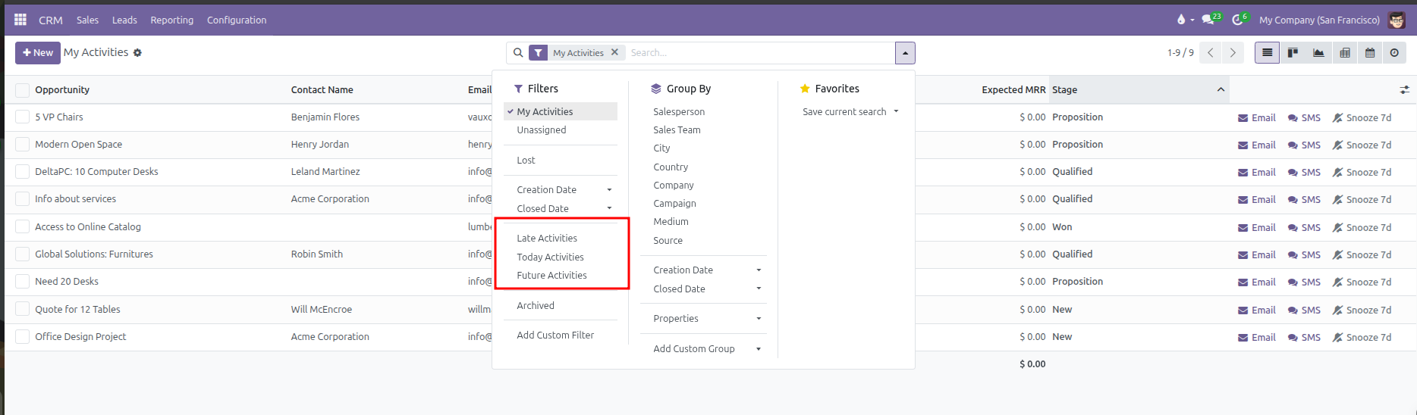1417x415 pixels.
Task: Check the Quote for 12 Tables checkbox
Action: point(22,309)
